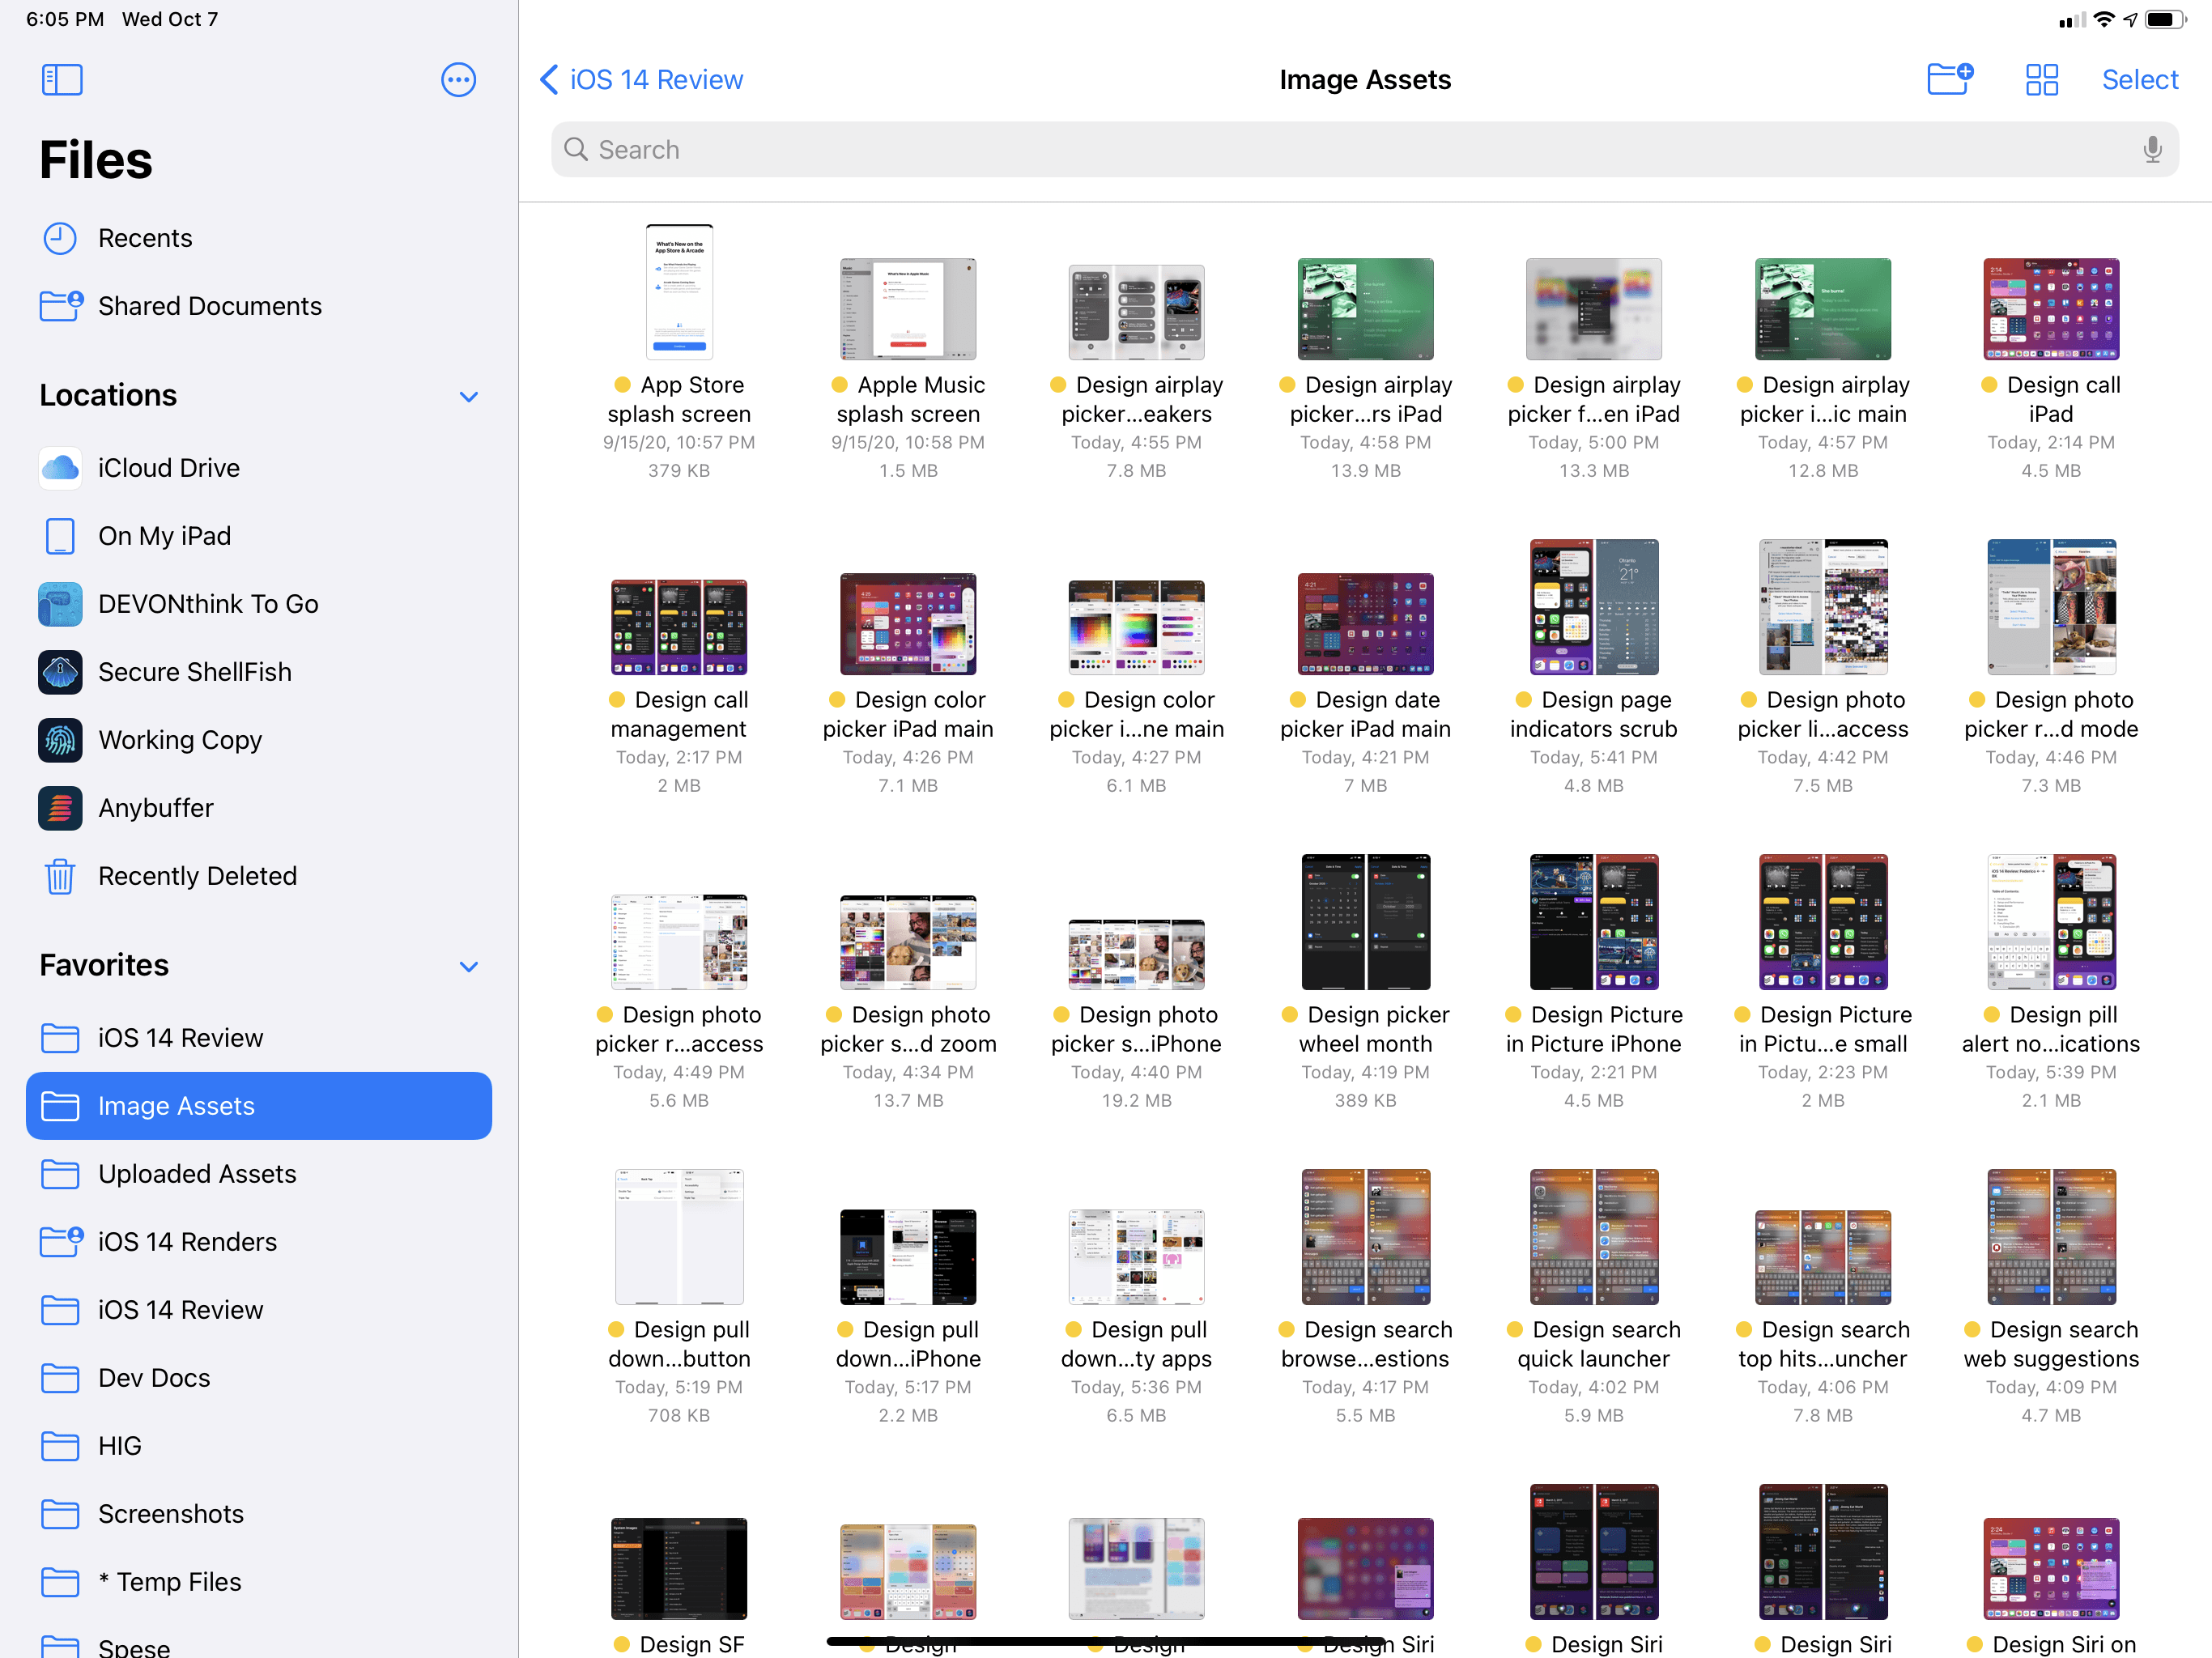Open the ellipsis more options menu
The height and width of the screenshot is (1658, 2212).
pyautogui.click(x=458, y=80)
